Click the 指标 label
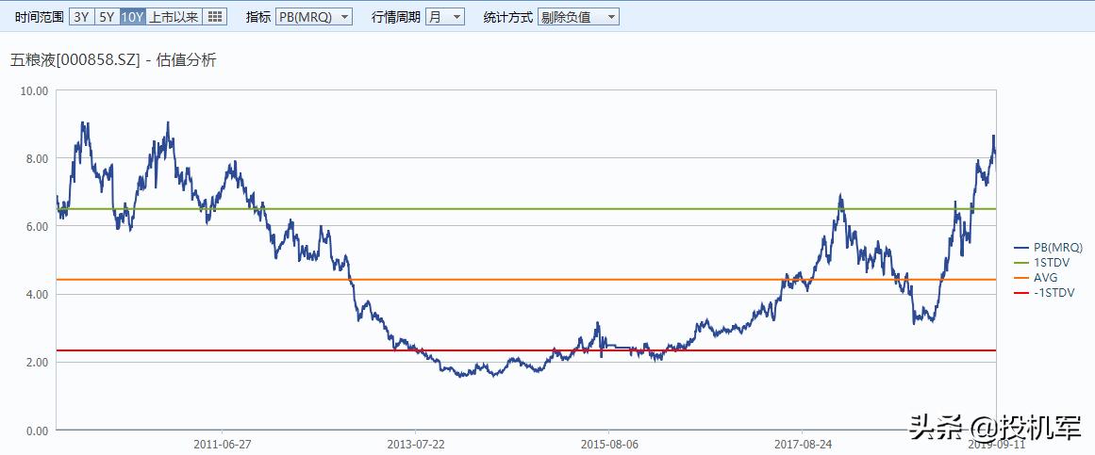 pos(258,18)
